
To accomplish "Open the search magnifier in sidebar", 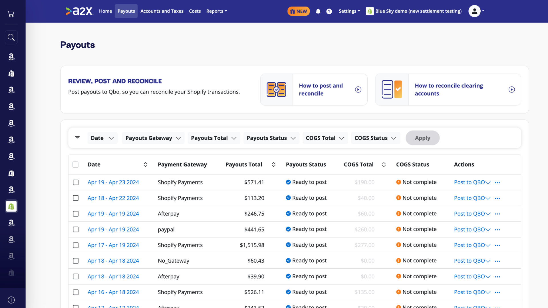I will 11,37.
